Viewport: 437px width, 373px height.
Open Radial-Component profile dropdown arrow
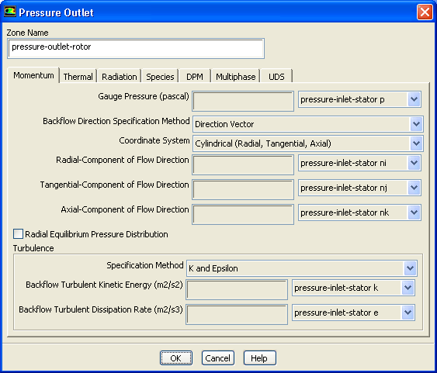pos(414,163)
